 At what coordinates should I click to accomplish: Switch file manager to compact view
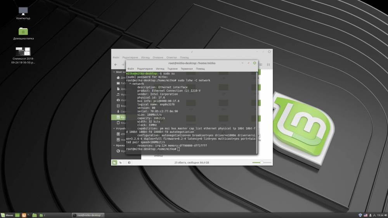(268, 64)
